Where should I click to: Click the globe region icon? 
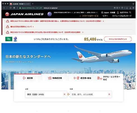click(102, 12)
